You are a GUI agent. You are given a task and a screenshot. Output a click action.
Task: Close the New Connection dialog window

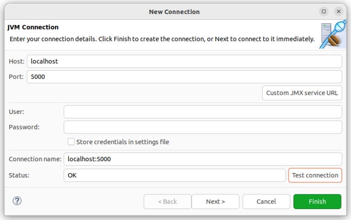339,11
